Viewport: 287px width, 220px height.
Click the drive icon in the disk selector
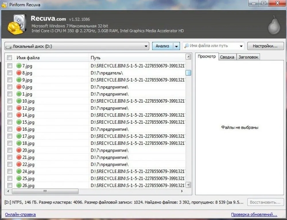[8, 47]
